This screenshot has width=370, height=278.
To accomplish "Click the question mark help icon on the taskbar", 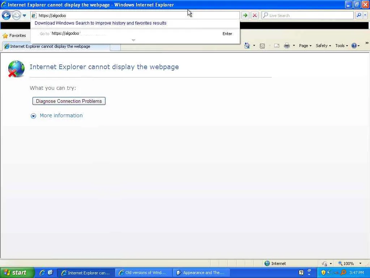I will coord(301,273).
